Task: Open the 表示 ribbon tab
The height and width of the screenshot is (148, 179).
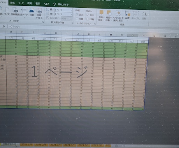Action: click(38, 4)
